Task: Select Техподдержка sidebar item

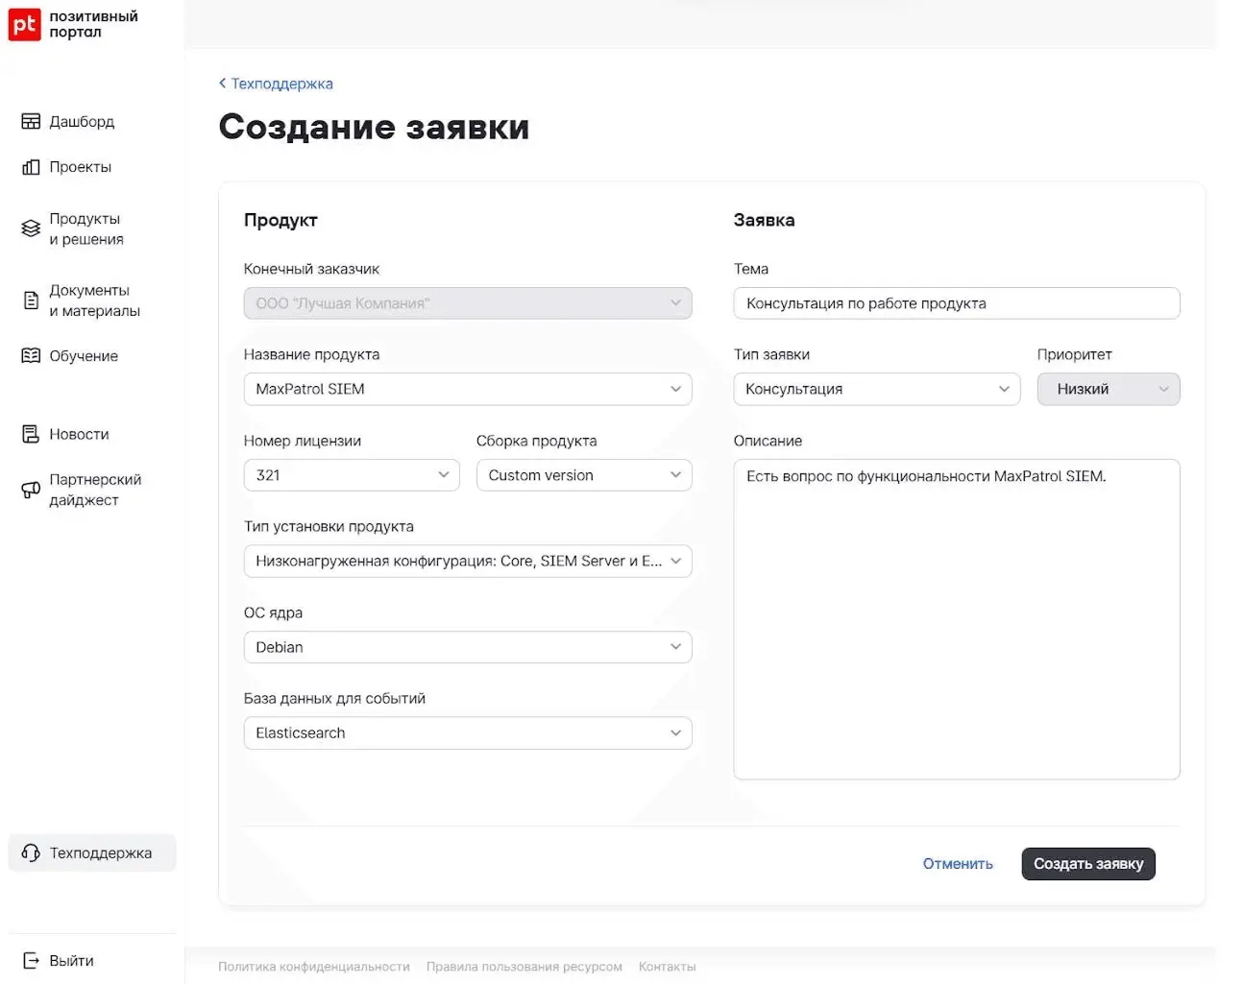Action: [92, 852]
